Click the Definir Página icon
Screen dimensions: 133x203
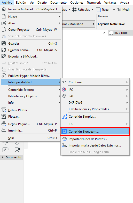4,124
